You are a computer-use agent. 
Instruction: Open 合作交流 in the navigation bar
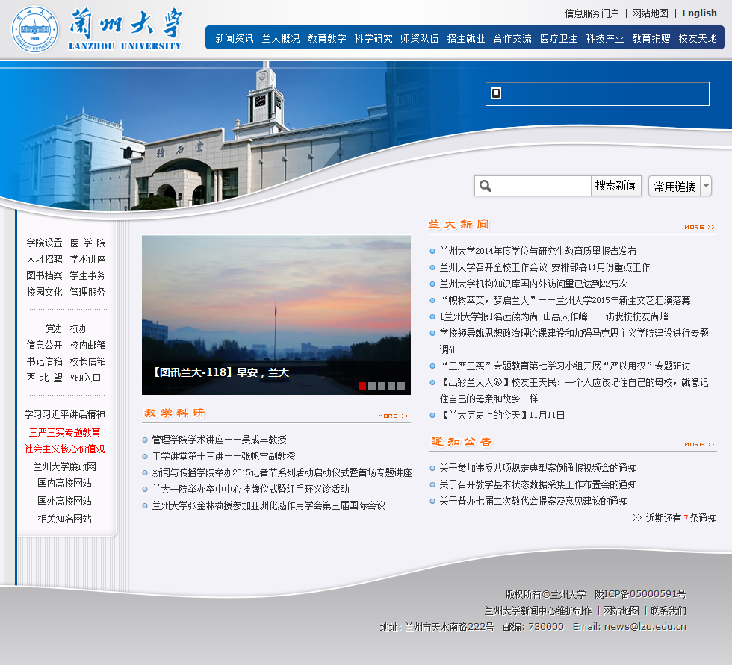(x=512, y=38)
